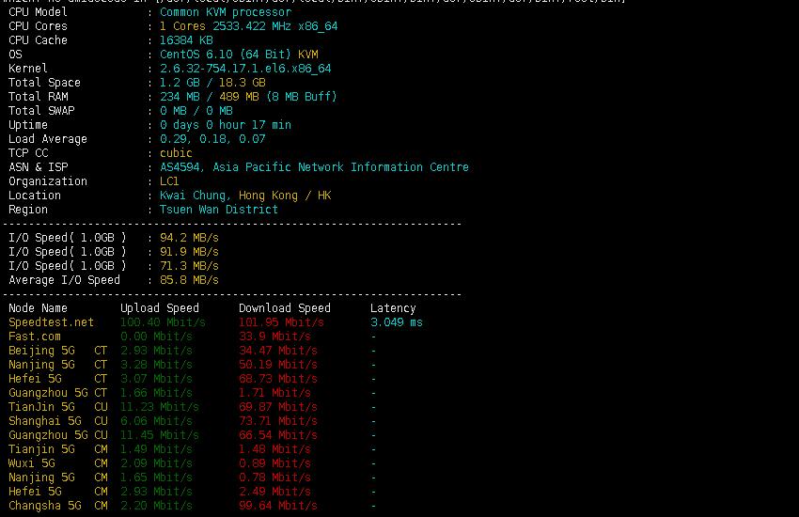This screenshot has width=799, height=517.
Task: Click Shanghai CU download speed '73.71 Mbit/s'
Action: point(278,421)
